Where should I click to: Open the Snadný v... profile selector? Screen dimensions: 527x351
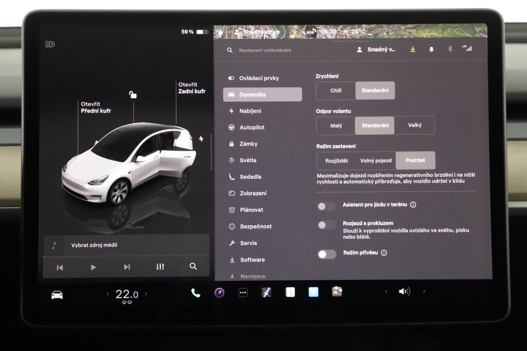point(376,50)
